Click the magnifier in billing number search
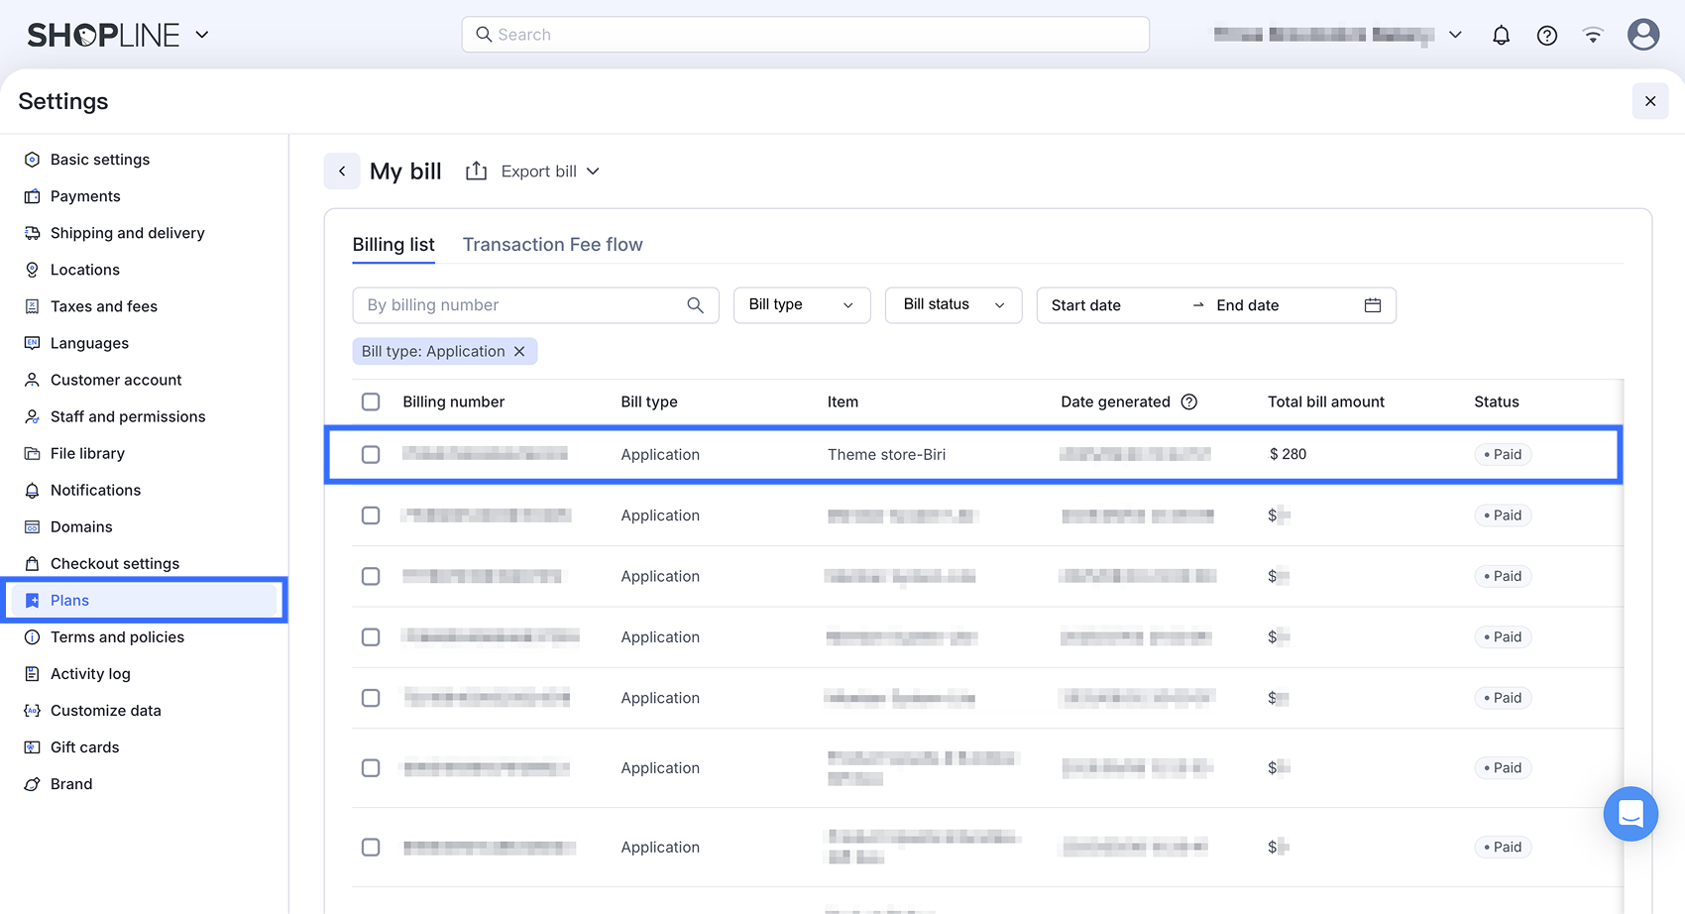 coord(695,305)
